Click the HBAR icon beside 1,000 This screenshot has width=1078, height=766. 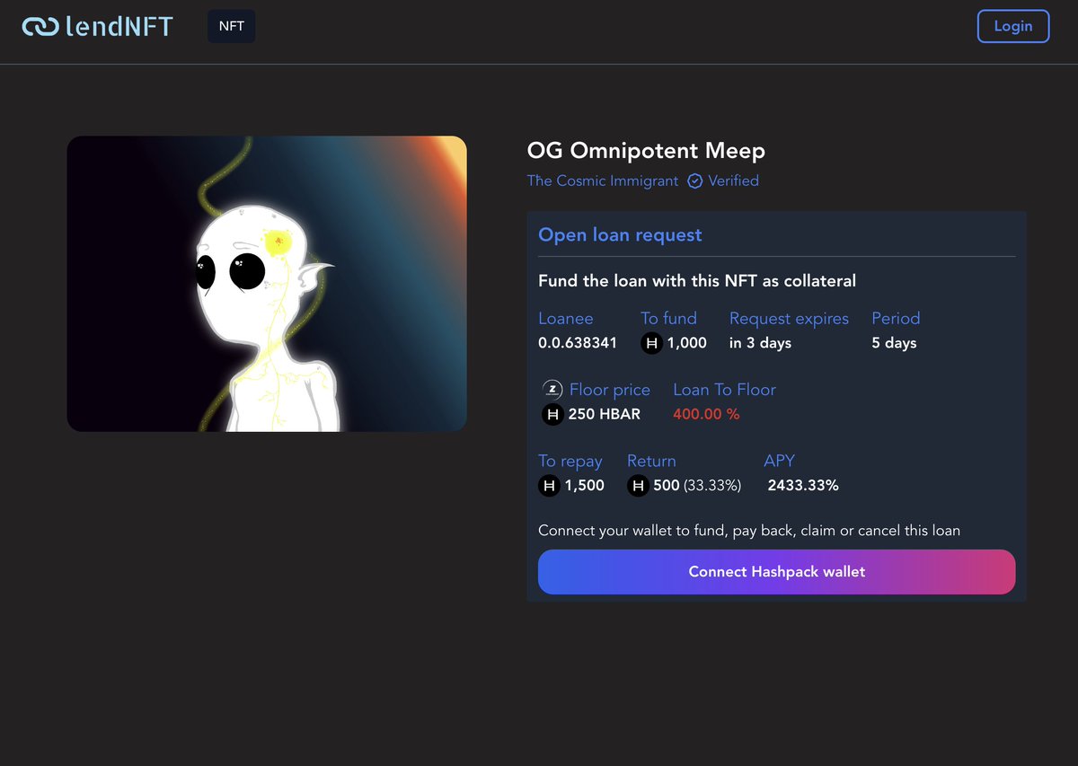pyautogui.click(x=651, y=343)
